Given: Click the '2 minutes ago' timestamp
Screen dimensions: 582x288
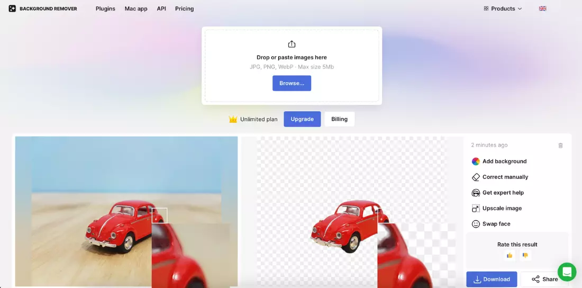Looking at the screenshot, I should (489, 145).
